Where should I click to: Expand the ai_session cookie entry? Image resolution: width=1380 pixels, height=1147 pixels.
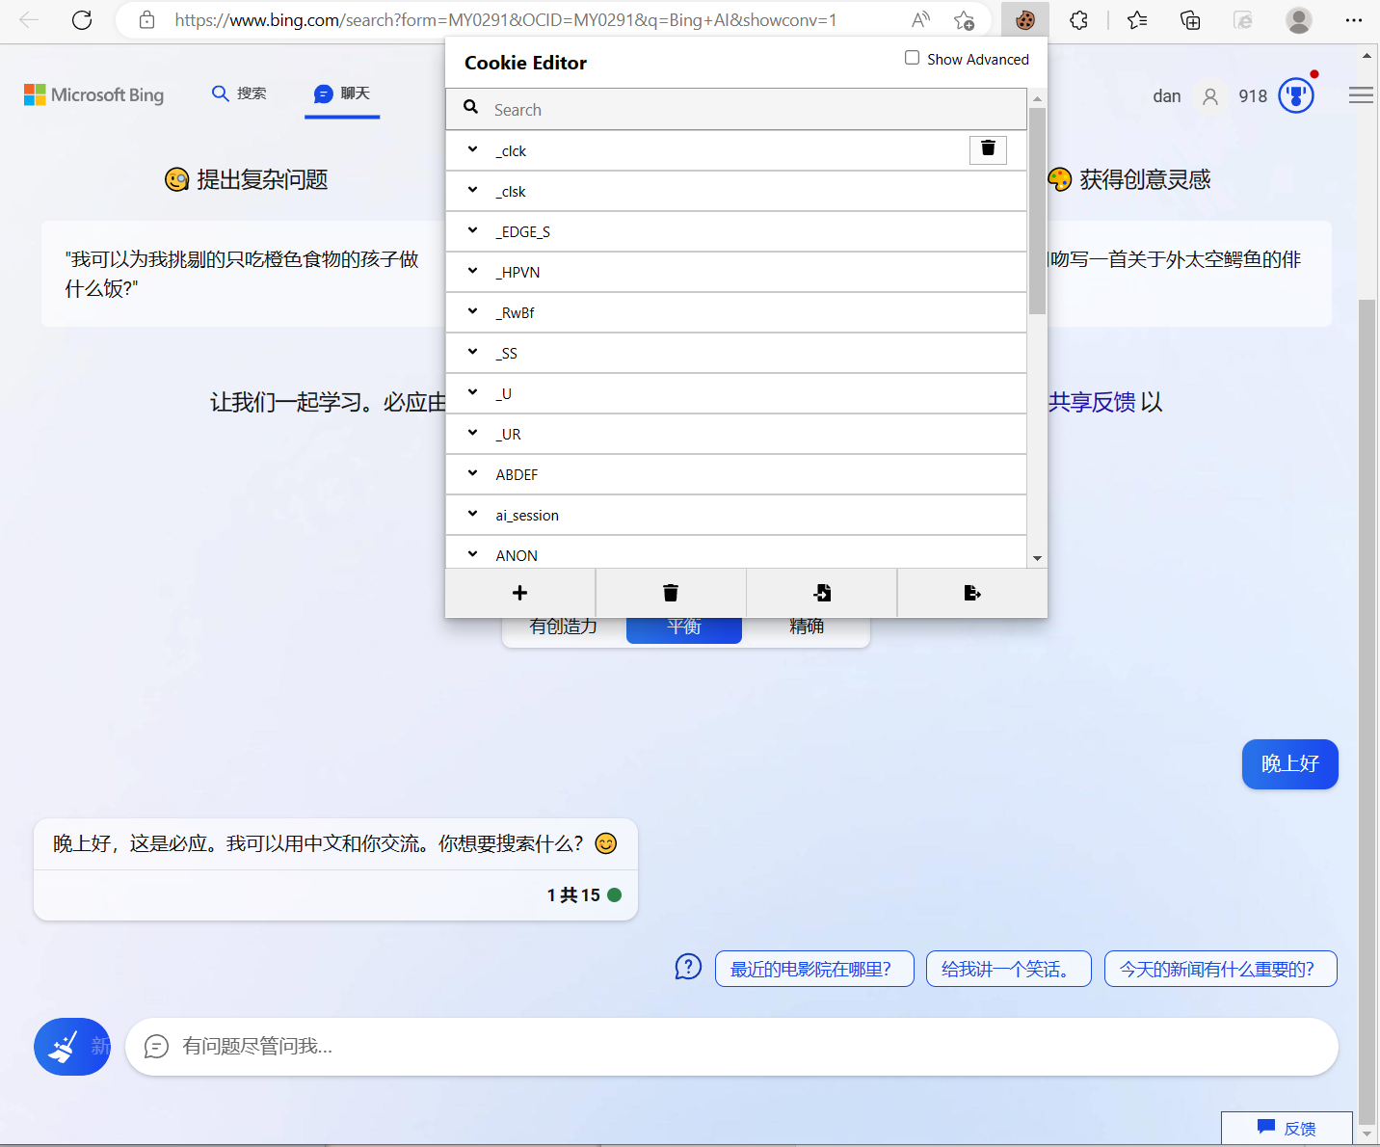472,514
